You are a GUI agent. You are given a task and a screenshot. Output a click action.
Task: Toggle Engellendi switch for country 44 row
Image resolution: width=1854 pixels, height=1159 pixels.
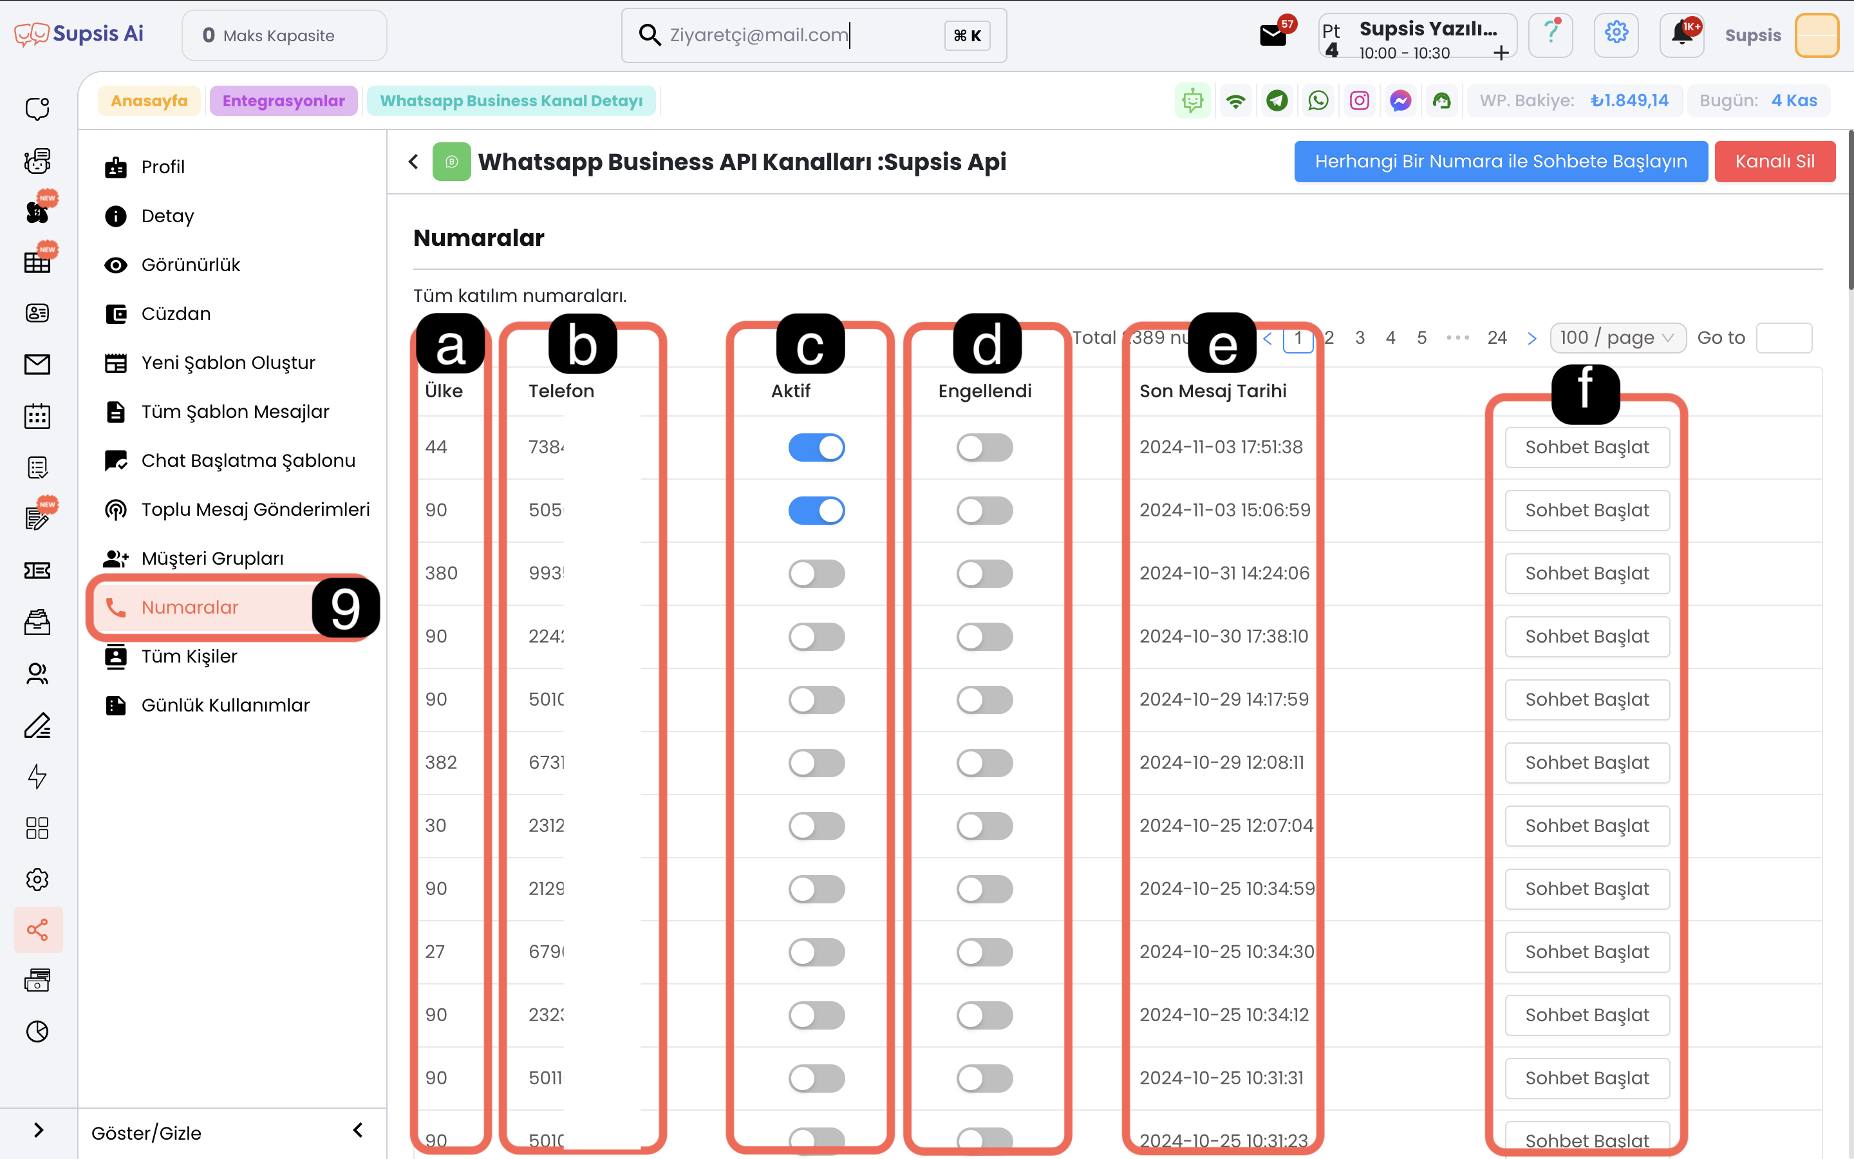[x=984, y=448]
